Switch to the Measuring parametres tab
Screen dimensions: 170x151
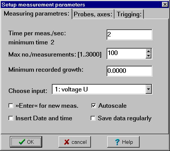[x=37, y=14]
